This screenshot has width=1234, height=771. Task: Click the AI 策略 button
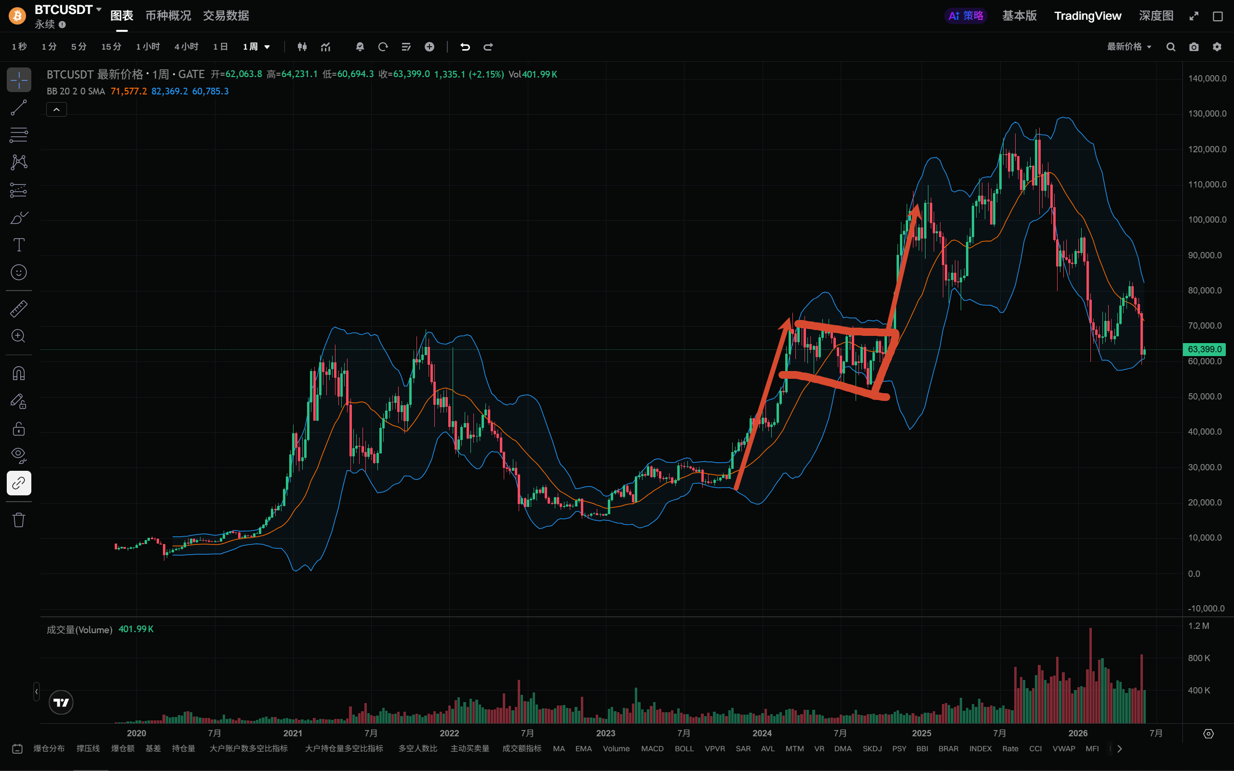point(966,16)
